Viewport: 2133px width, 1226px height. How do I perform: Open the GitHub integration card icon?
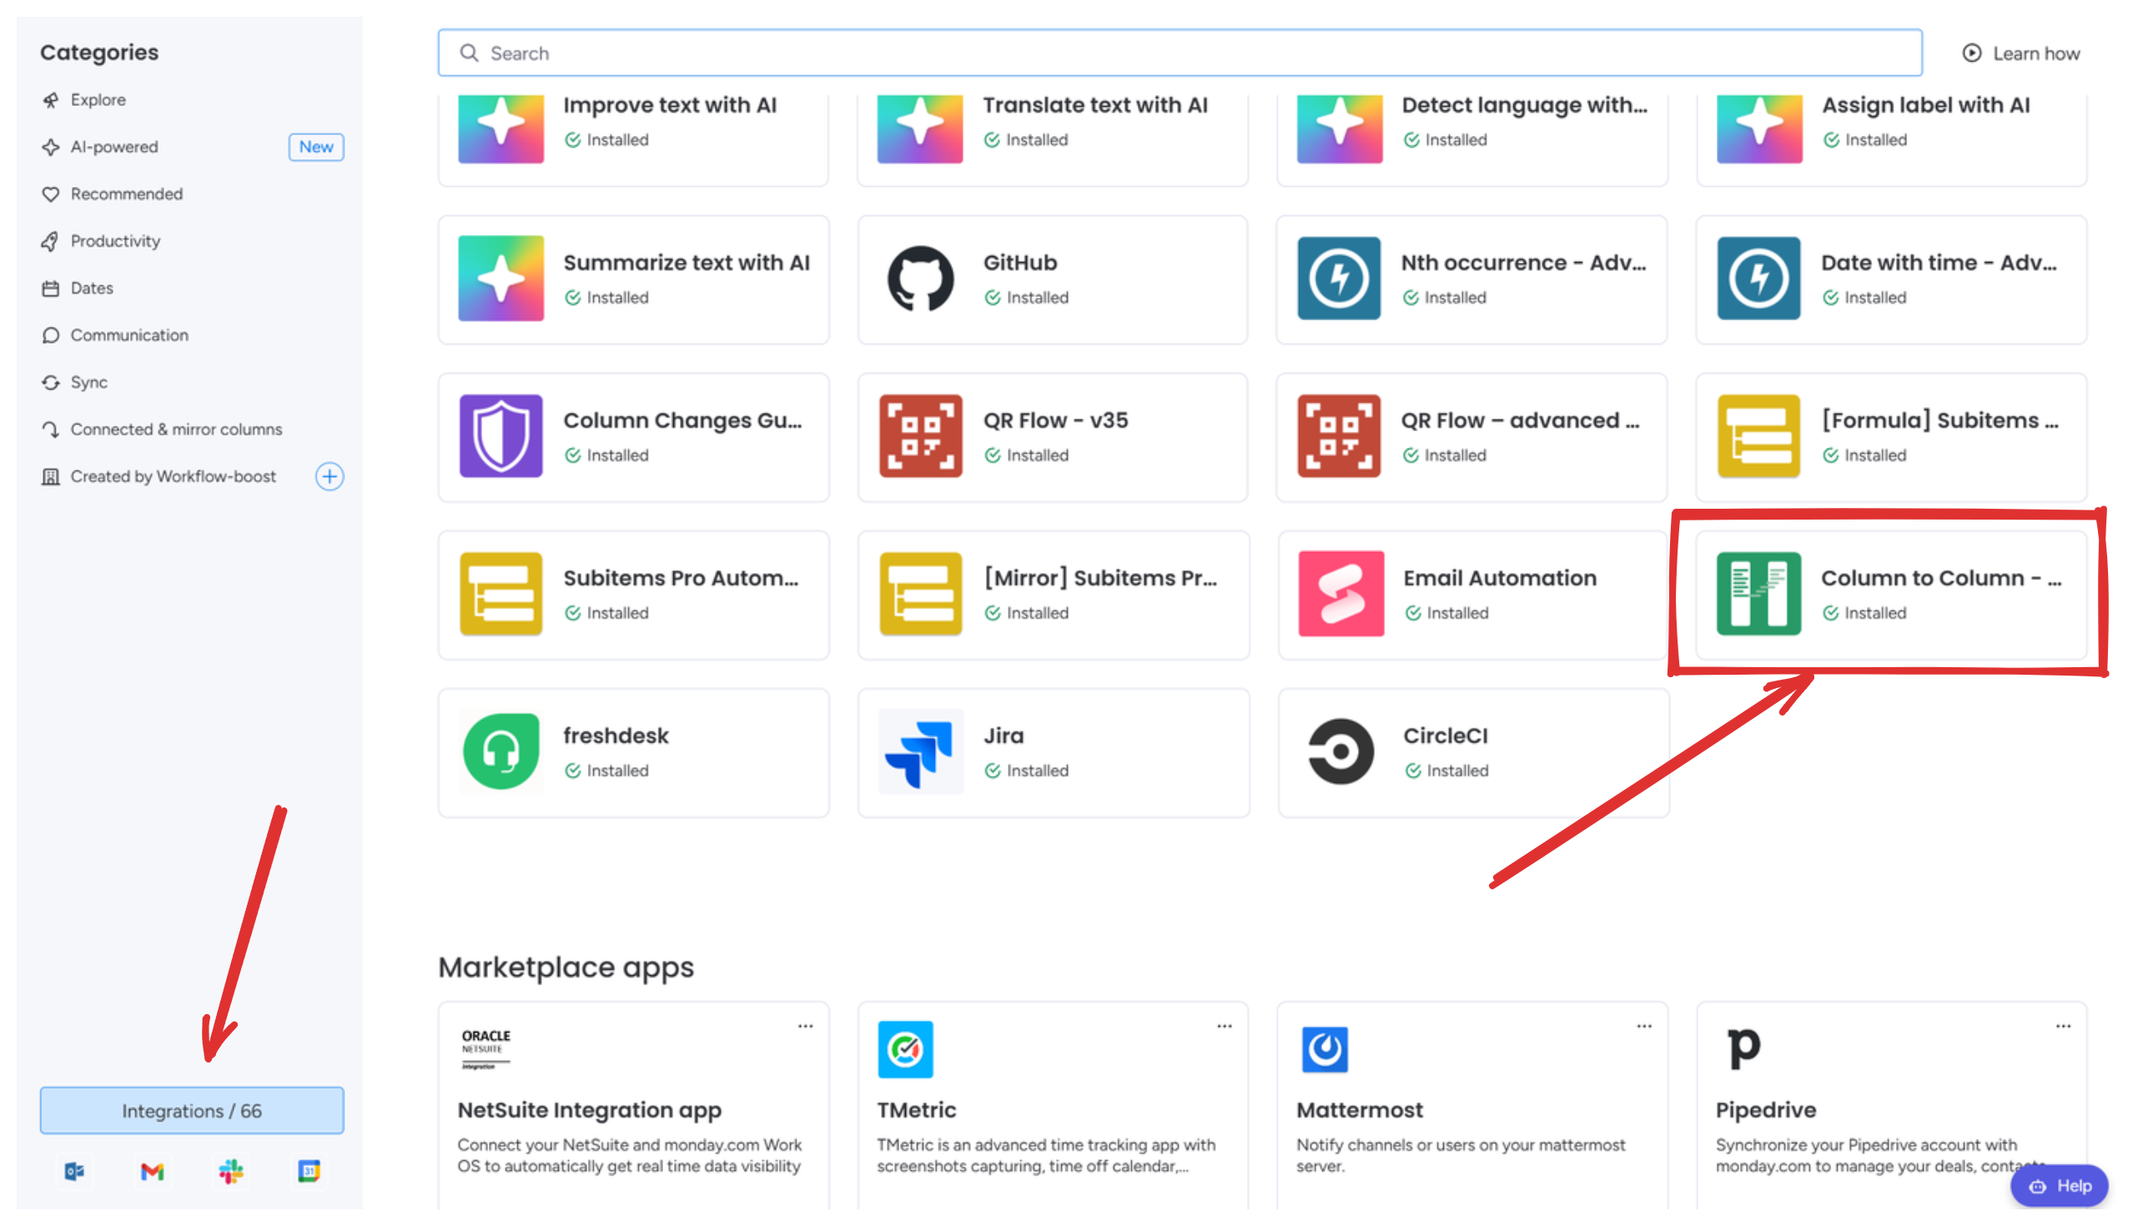919,279
